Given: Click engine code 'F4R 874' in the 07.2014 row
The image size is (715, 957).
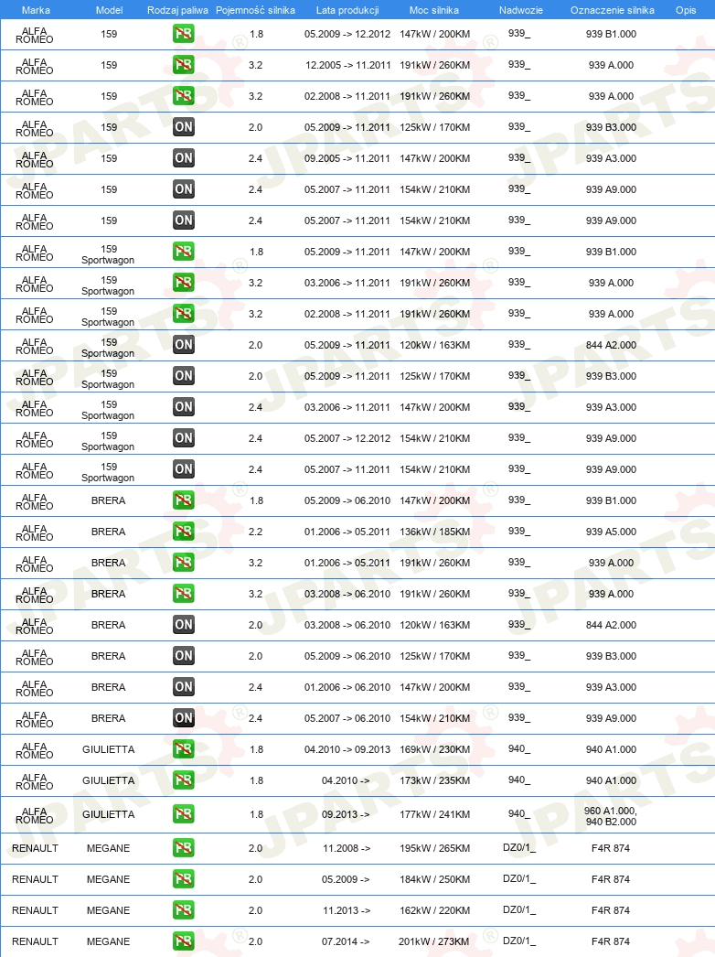Looking at the screenshot, I should (x=611, y=941).
